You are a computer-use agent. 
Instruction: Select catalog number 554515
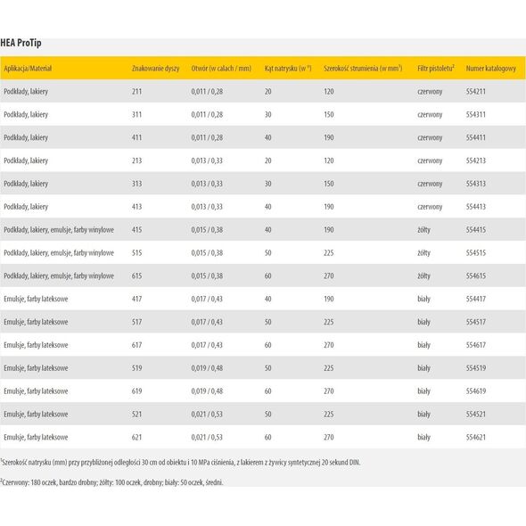point(476,252)
